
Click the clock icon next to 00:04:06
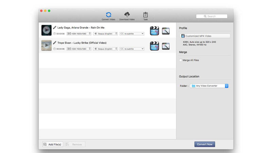[x=54, y=49]
